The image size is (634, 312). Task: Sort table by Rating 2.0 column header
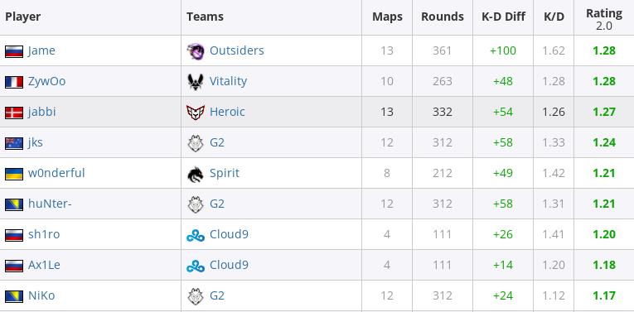click(603, 19)
